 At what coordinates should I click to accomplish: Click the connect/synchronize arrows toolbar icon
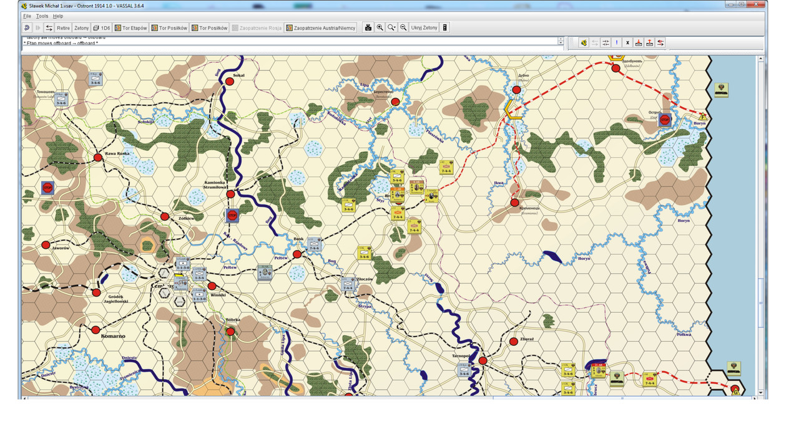pyautogui.click(x=49, y=28)
